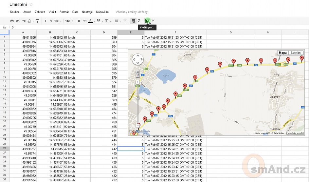Toggle the wrap text button
Image resolution: width=309 pixels, height=182 pixels.
click(133, 21)
